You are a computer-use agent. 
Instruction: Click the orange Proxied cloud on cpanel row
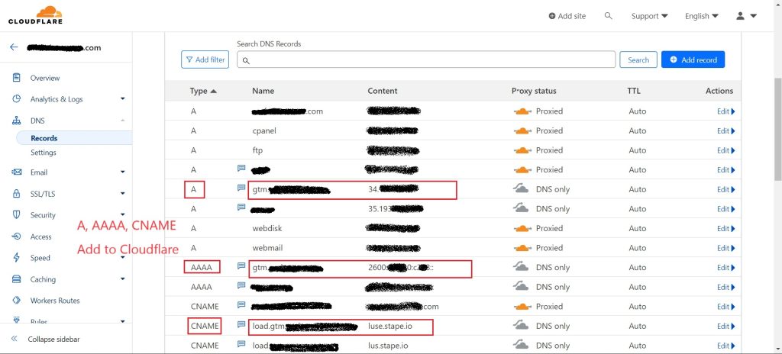(522, 131)
